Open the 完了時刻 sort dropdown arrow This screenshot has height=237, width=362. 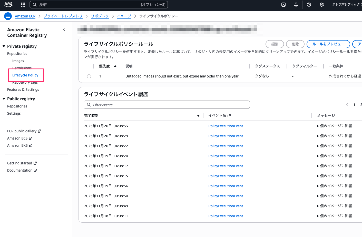coord(198,115)
